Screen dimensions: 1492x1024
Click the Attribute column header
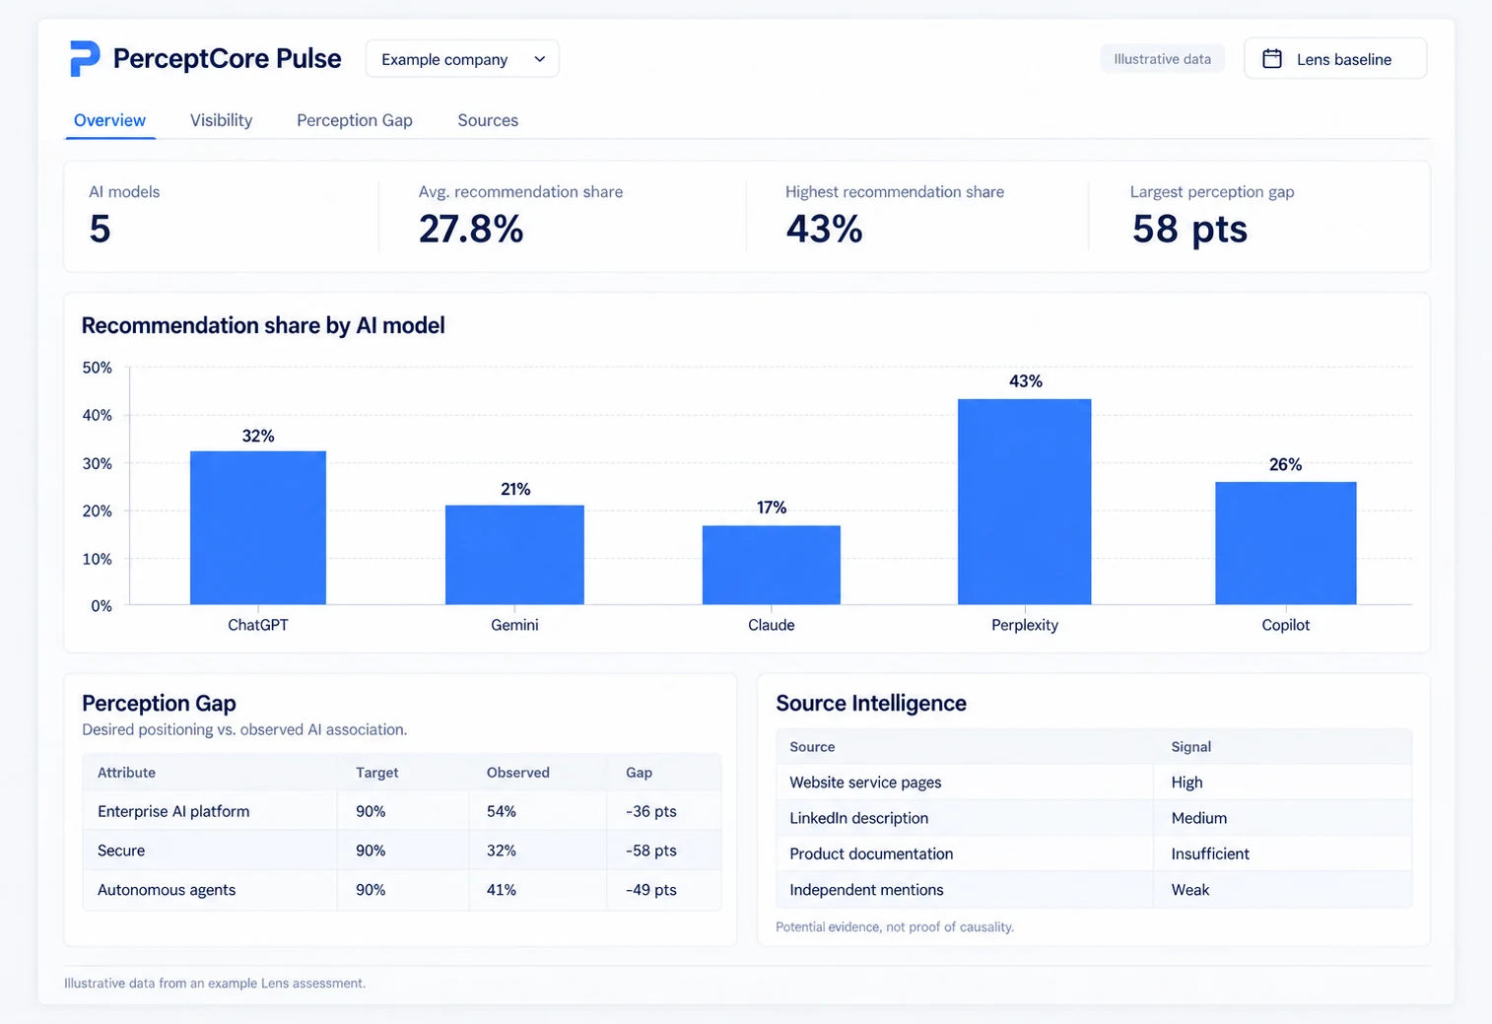[x=126, y=773]
